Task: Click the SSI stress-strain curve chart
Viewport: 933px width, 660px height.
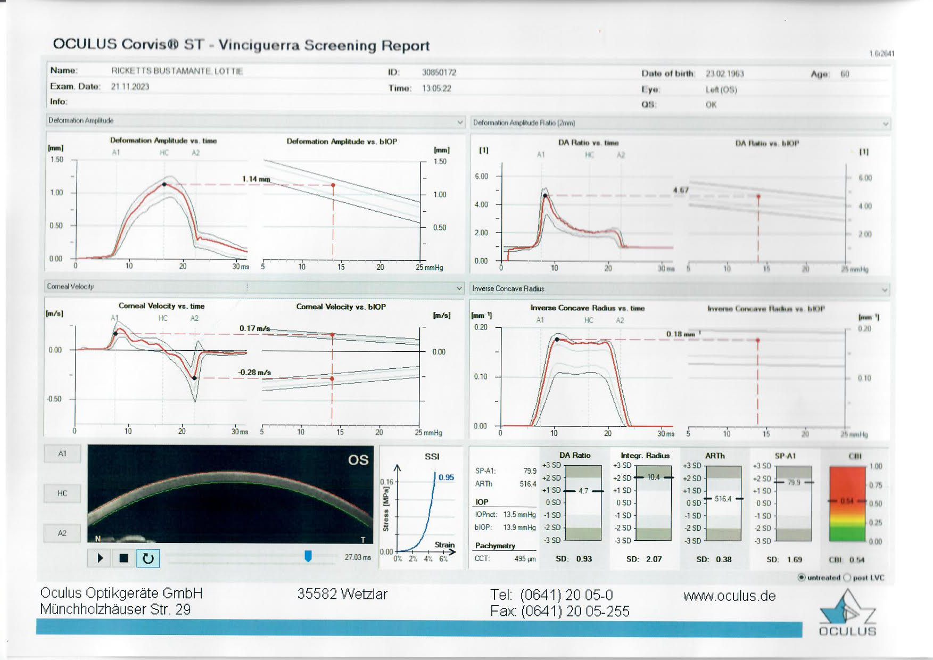Action: 420,507
